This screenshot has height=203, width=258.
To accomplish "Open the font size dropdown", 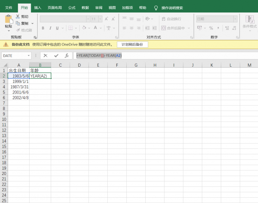I will click(100, 19).
